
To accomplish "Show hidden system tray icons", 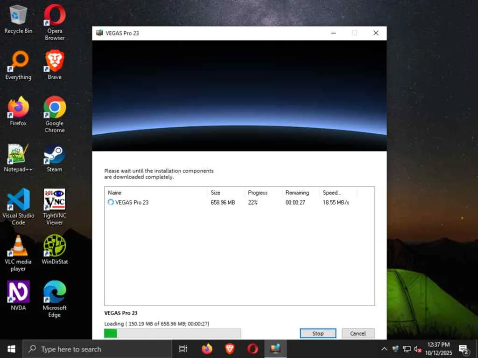I will pyautogui.click(x=384, y=349).
